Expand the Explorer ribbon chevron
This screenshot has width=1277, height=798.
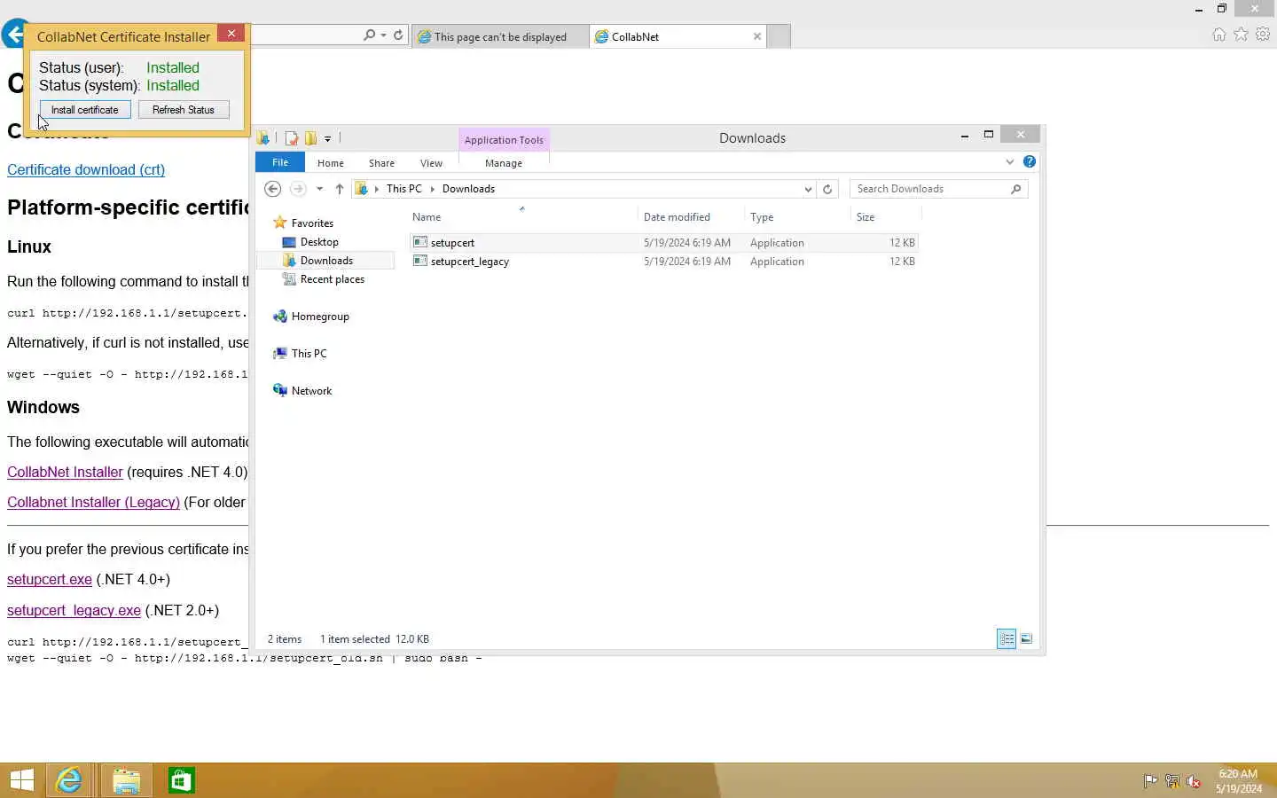(x=1009, y=162)
